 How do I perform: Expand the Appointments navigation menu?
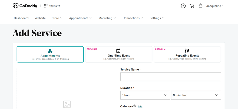coord(80,18)
